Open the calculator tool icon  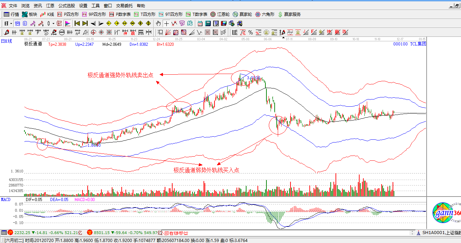208,23
